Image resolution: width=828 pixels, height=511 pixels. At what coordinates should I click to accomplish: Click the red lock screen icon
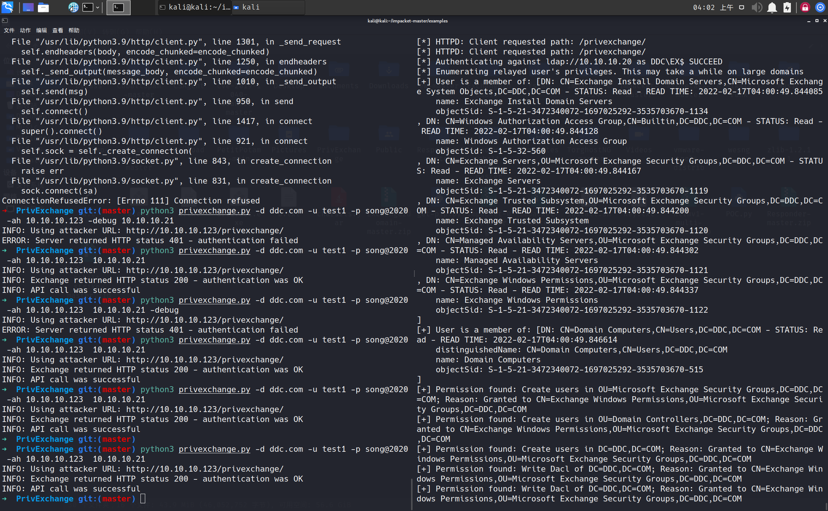[805, 7]
